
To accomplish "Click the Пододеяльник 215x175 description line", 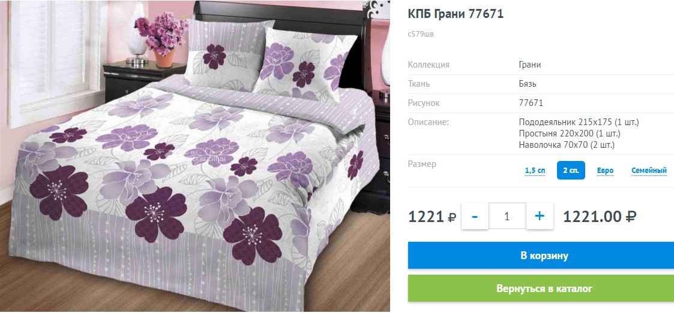I will [x=579, y=122].
